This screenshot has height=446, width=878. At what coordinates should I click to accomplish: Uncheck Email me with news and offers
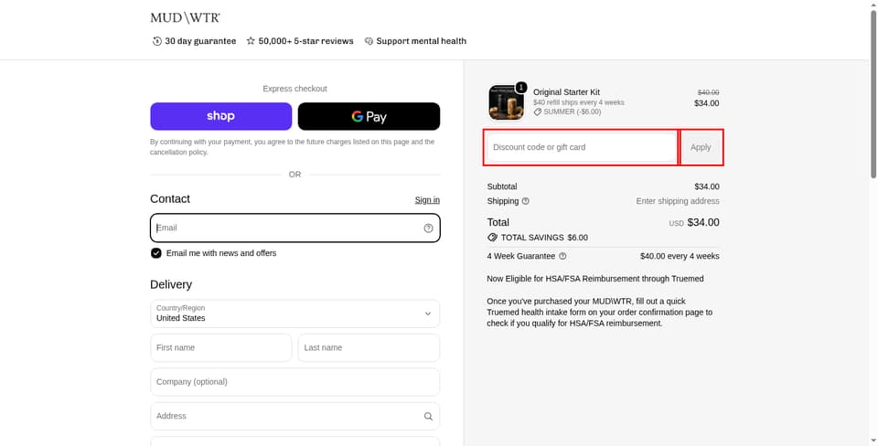pyautogui.click(x=156, y=253)
